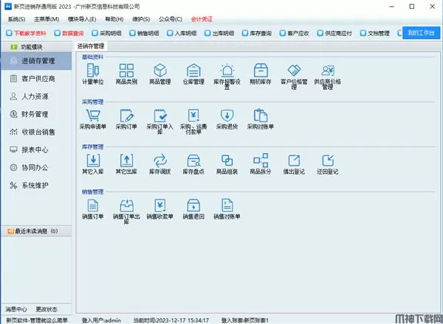Open the 计量单位 module icon
The width and height of the screenshot is (443, 324).
[x=93, y=70]
